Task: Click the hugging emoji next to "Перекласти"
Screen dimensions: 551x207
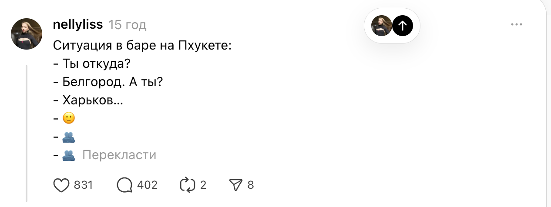Action: click(69, 155)
